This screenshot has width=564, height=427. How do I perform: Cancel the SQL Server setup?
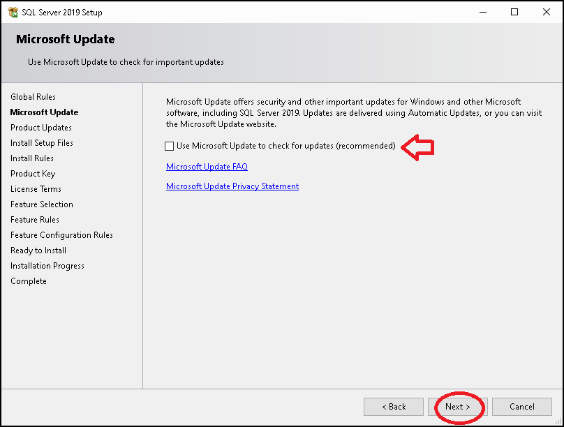(522, 407)
